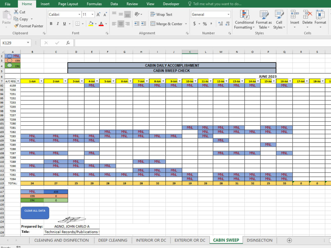Image resolution: width=331 pixels, height=248 pixels.
Task: Click the Fill Color paint bucket
Action: pos(91,23)
